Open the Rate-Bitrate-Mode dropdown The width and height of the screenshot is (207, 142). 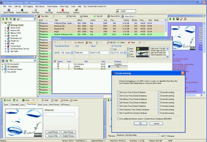point(72,52)
